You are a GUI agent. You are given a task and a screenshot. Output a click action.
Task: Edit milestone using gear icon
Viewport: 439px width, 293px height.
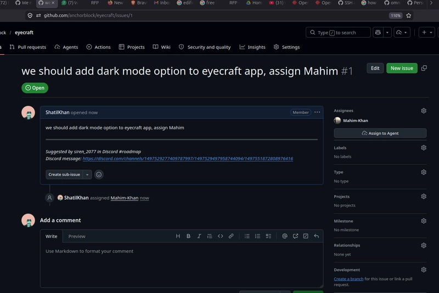(x=424, y=221)
